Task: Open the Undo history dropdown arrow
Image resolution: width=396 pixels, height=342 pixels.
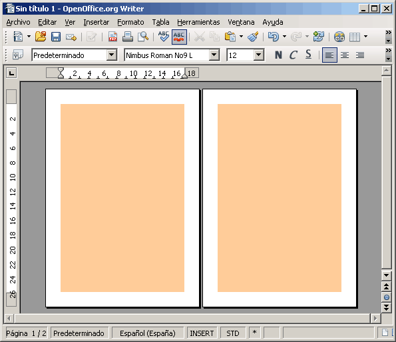Action: pyautogui.click(x=284, y=37)
